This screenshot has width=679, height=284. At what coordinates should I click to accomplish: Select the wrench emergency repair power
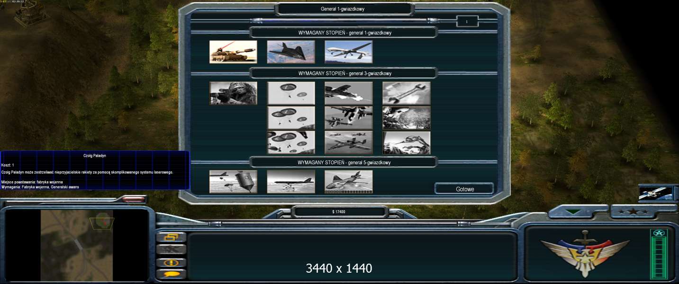click(407, 93)
